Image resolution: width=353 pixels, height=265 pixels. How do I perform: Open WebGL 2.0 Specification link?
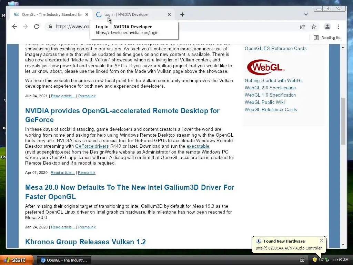(270, 88)
